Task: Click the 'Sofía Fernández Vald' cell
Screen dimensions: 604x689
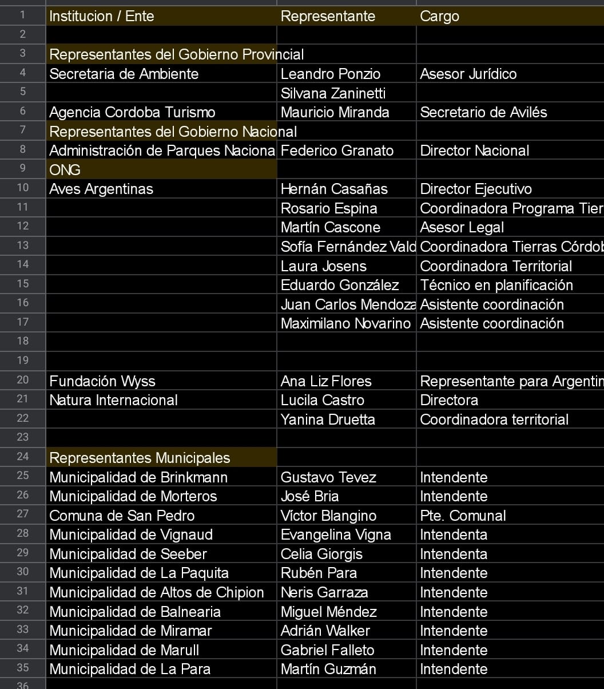Action: pos(347,247)
